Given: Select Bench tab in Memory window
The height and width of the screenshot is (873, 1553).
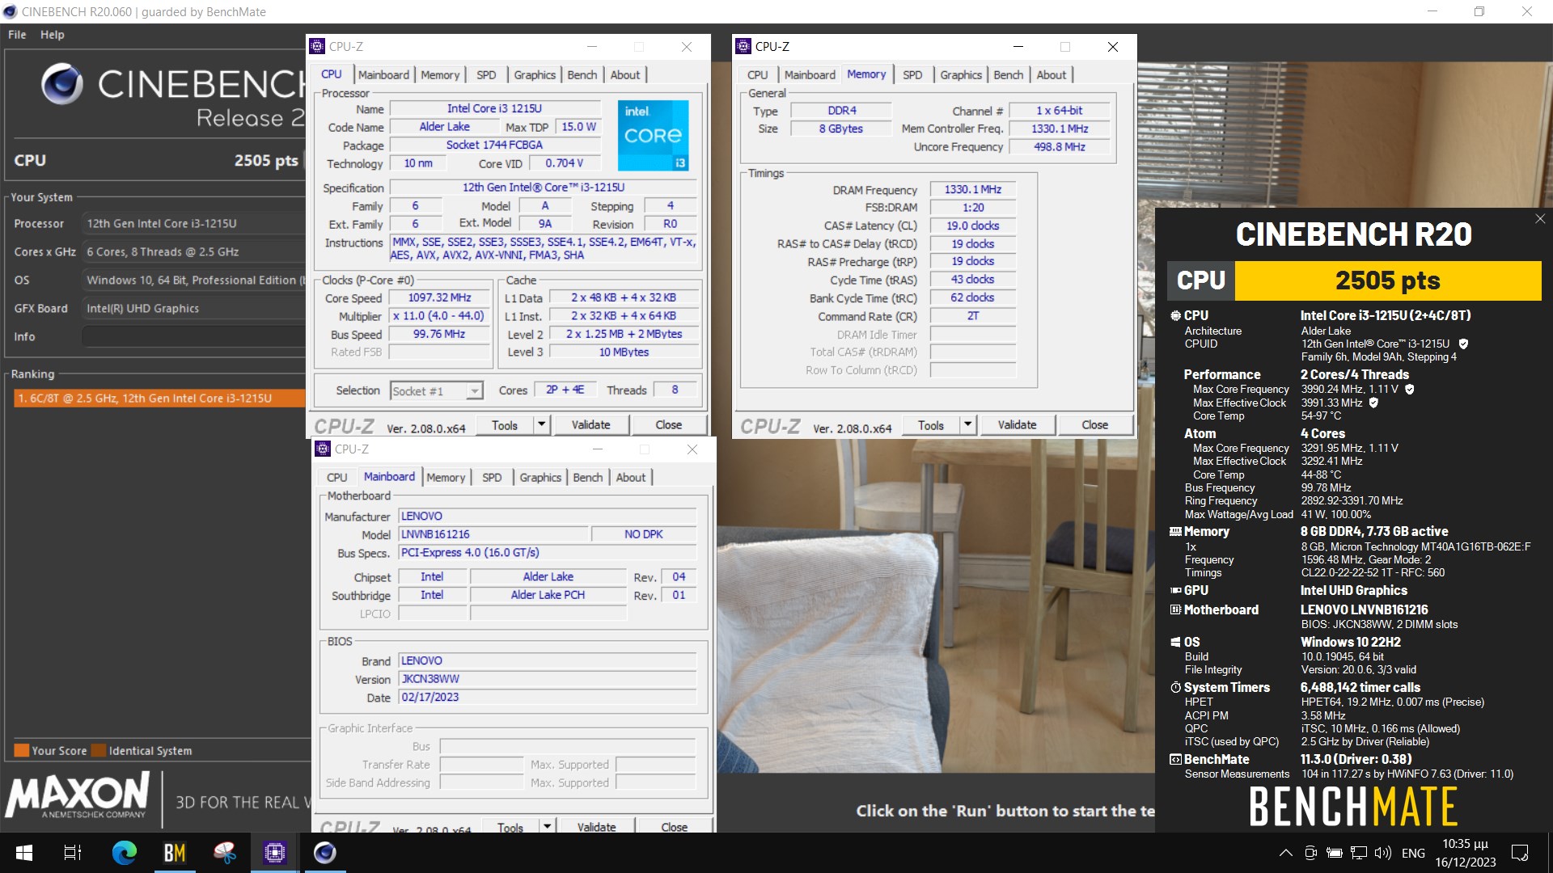Looking at the screenshot, I should tap(1008, 74).
